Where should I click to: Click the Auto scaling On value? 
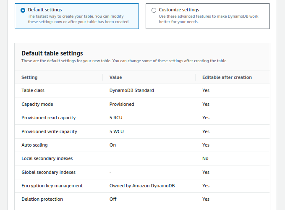[112, 145]
